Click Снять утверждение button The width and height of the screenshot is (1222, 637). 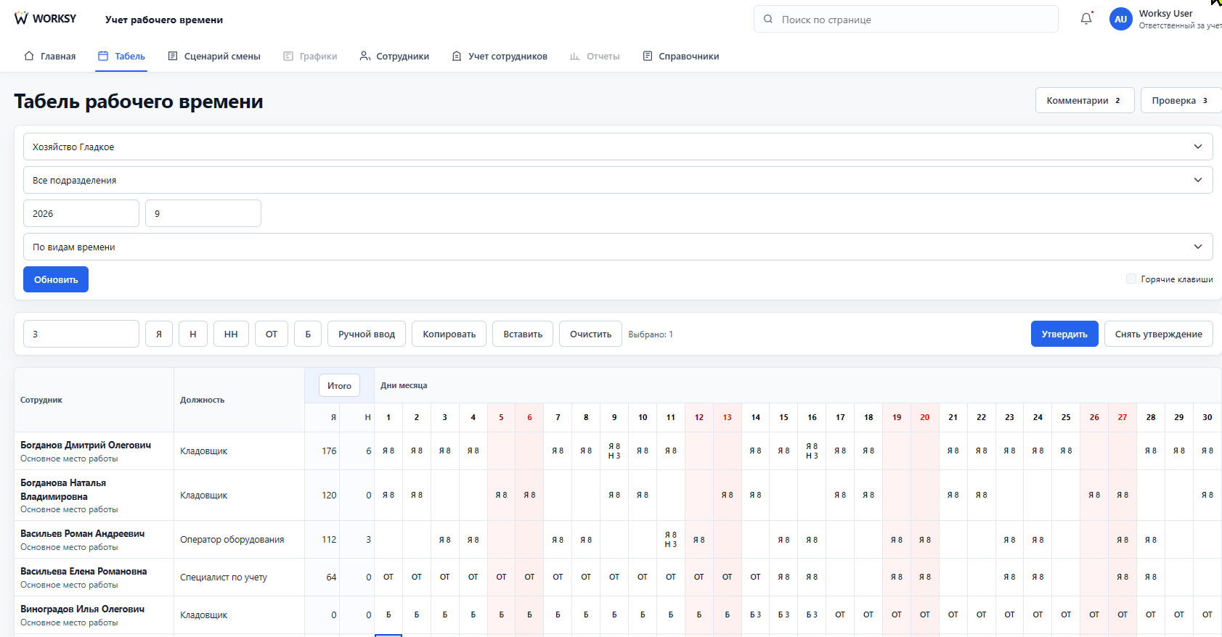coord(1159,334)
